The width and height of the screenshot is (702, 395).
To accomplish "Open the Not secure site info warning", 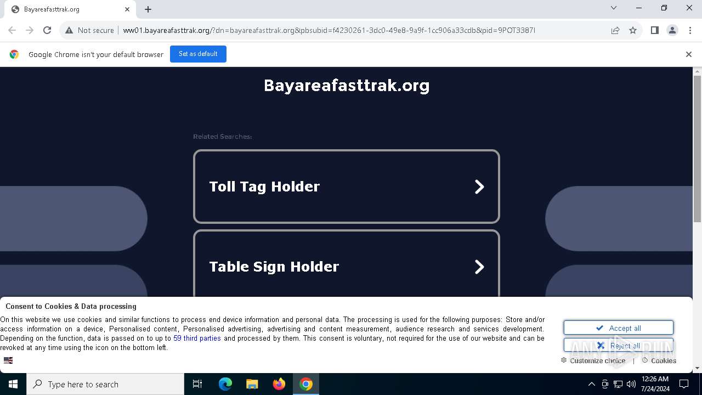I will tap(89, 30).
